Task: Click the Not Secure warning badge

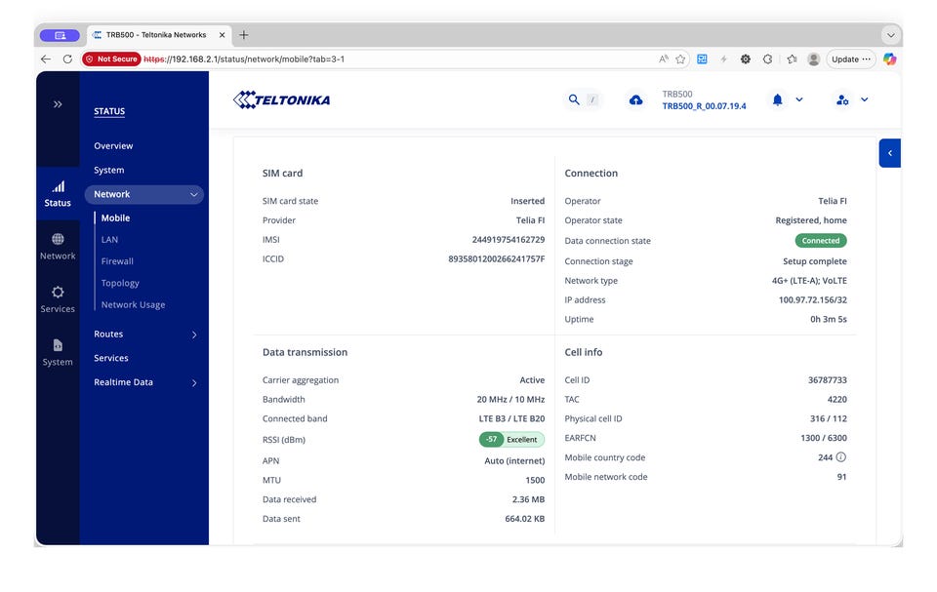Action: 111,59
